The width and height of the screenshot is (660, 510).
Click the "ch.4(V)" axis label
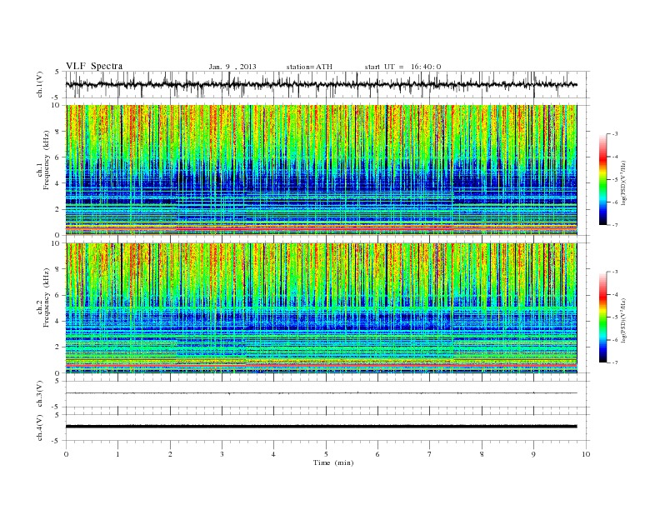coord(40,427)
